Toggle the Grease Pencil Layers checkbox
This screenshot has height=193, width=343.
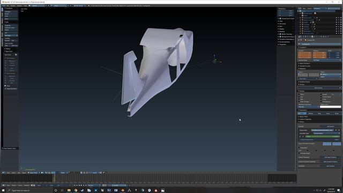pyautogui.click(x=280, y=19)
